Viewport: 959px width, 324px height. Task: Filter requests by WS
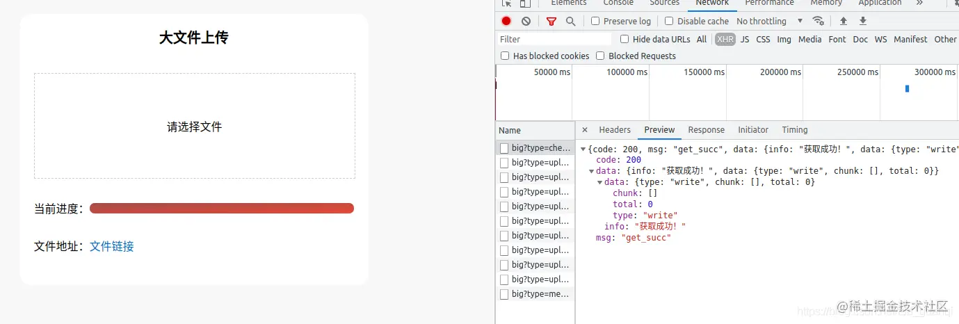click(x=881, y=40)
